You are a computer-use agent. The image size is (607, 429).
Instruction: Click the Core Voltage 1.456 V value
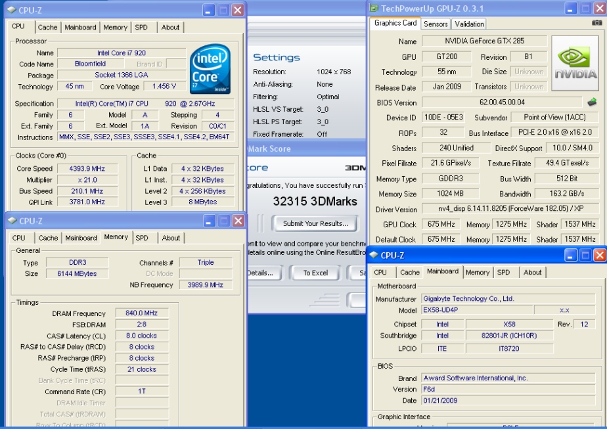pyautogui.click(x=164, y=86)
